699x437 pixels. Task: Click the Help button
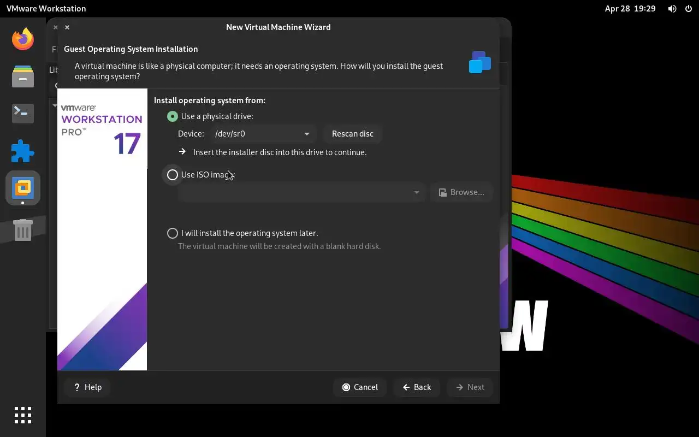click(87, 387)
